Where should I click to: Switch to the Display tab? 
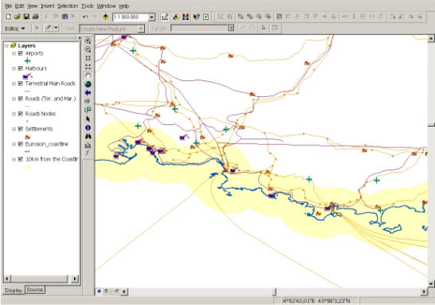click(14, 291)
